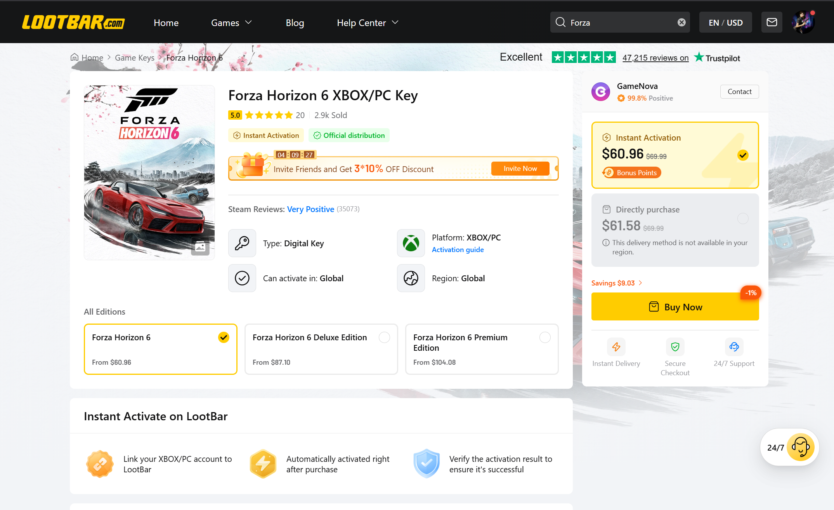This screenshot has width=834, height=510.
Task: Select the Forza Horizon 6 Deluxe Edition
Action: click(321, 349)
